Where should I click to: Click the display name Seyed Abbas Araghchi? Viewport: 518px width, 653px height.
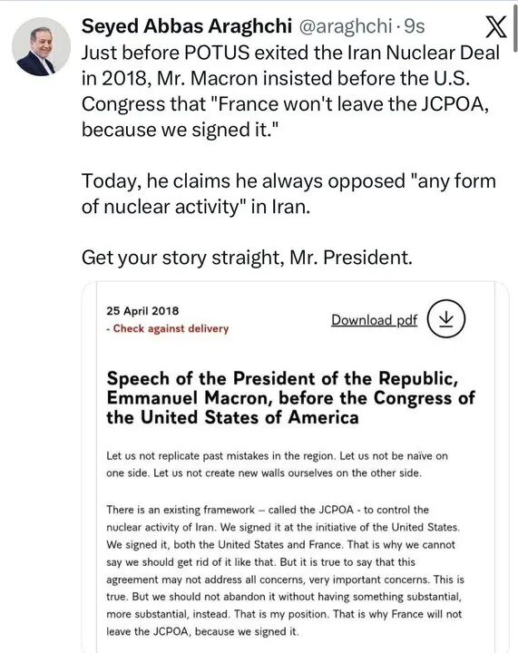click(x=187, y=26)
